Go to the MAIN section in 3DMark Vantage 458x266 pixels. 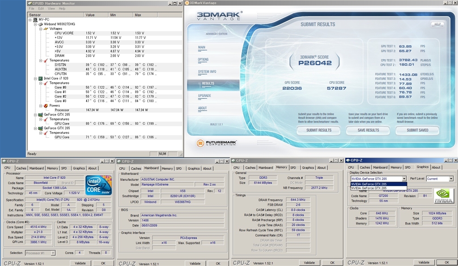[x=202, y=47]
